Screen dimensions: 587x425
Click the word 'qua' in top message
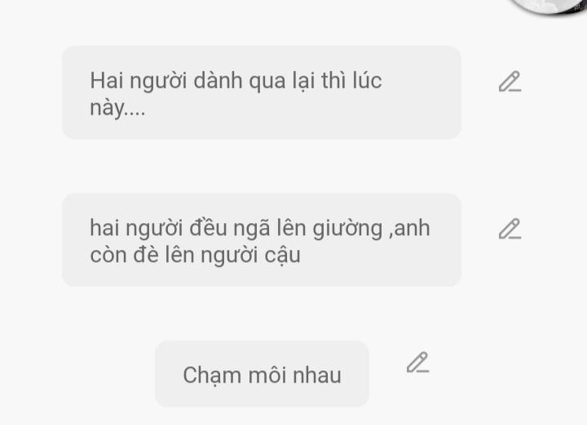pos(267,82)
